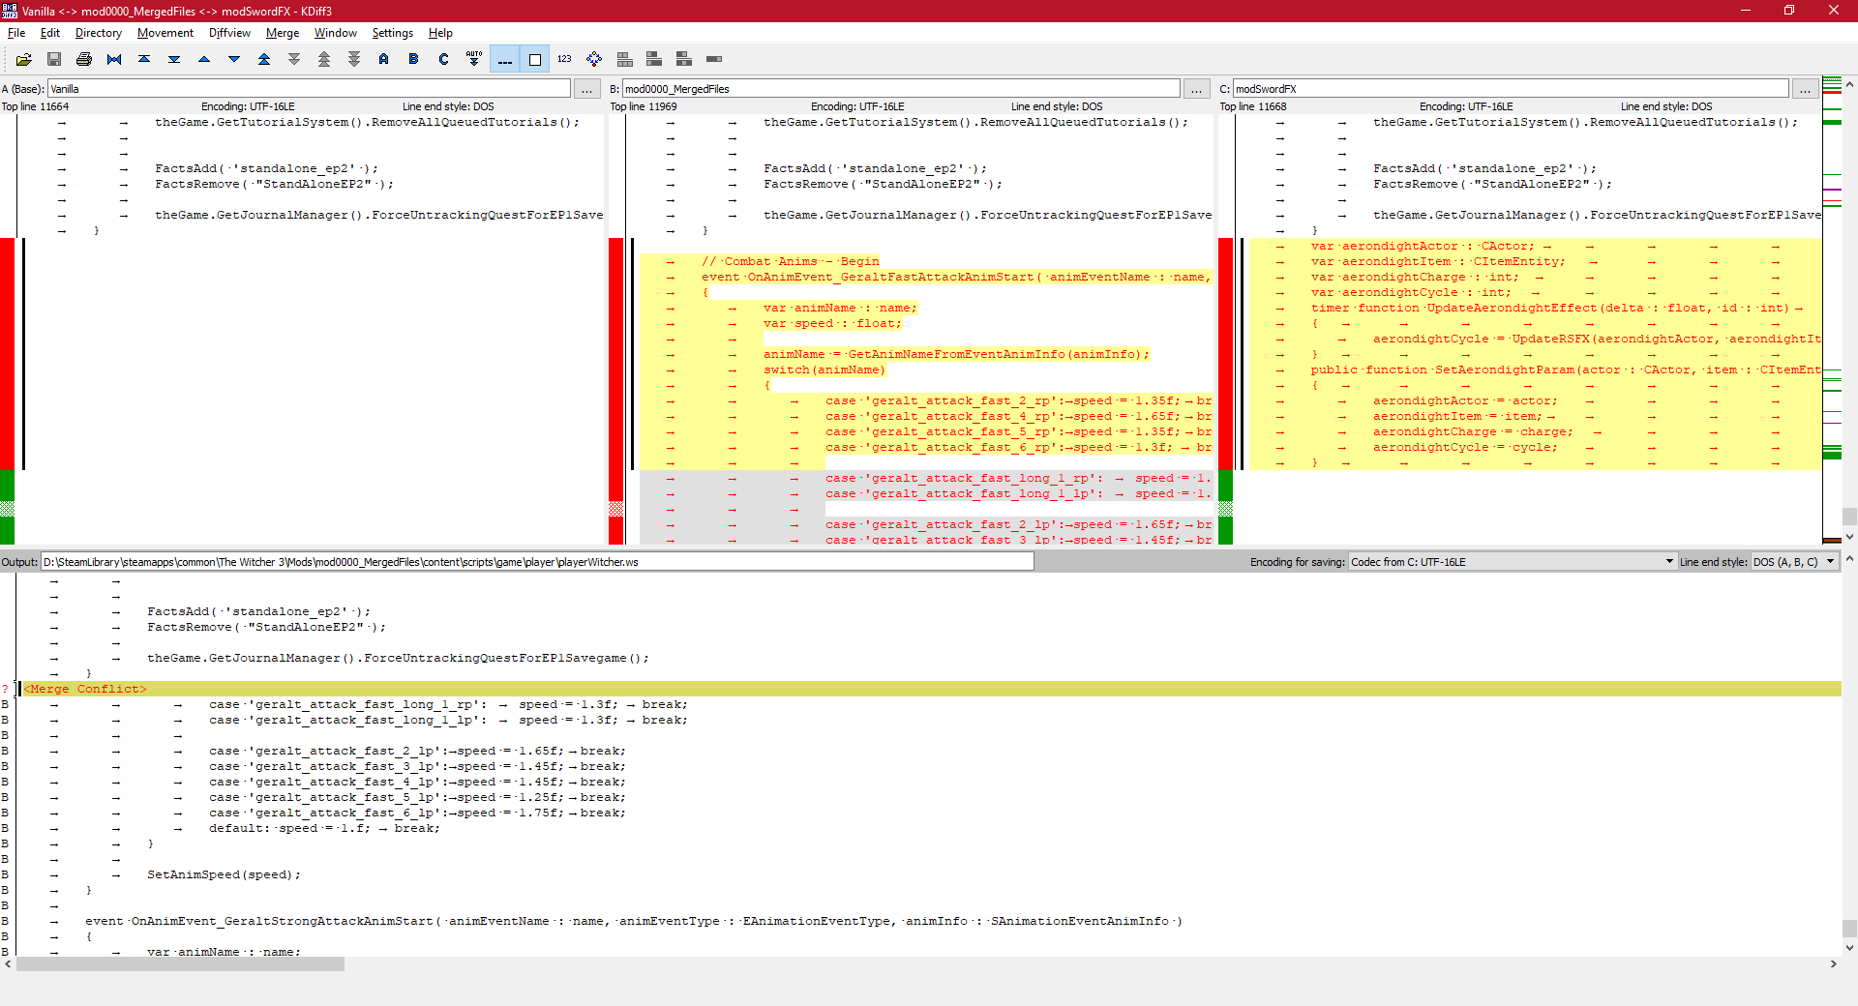
Task: Open the Line end style dropdown
Action: pyautogui.click(x=1793, y=562)
